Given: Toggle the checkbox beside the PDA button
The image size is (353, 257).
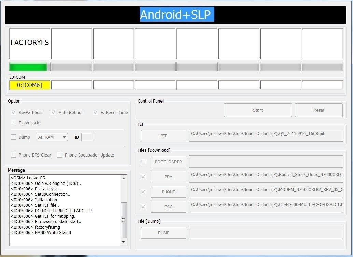Looking at the screenshot, I should click(x=143, y=177).
